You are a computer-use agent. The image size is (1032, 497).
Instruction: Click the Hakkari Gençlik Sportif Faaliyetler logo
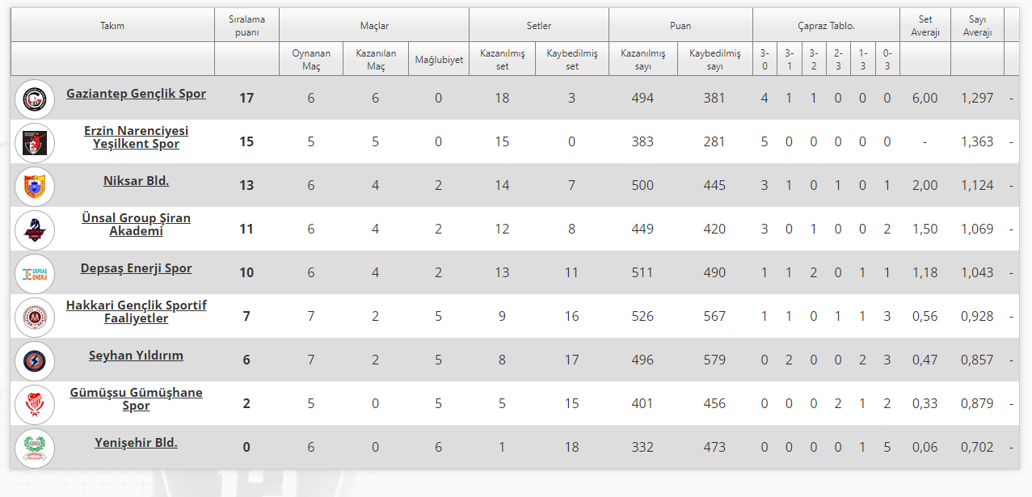(35, 317)
